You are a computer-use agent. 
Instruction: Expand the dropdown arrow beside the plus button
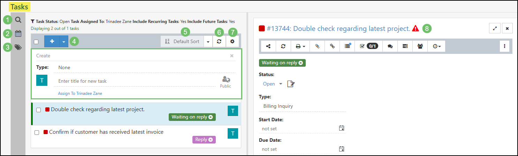coord(63,41)
